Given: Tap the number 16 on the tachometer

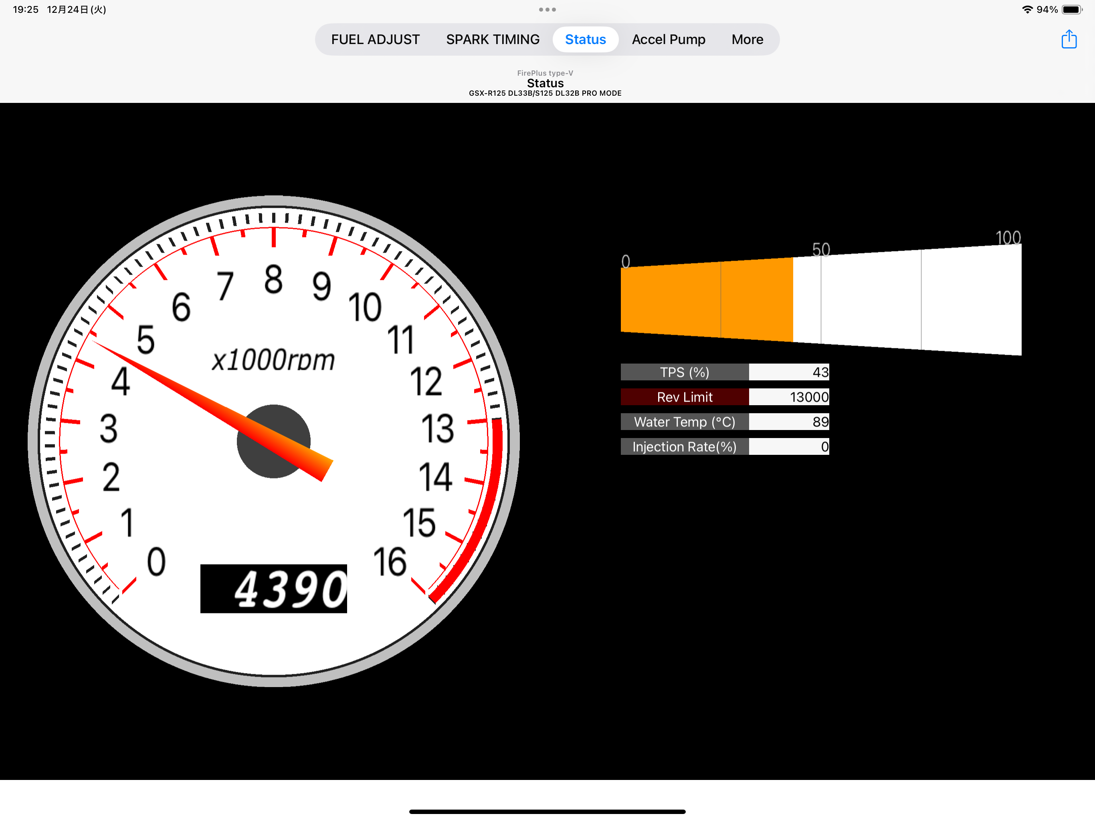Looking at the screenshot, I should click(x=390, y=562).
